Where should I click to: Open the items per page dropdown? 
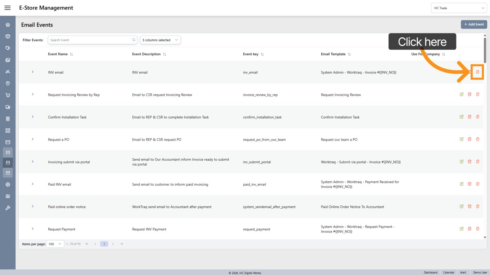coord(55,244)
